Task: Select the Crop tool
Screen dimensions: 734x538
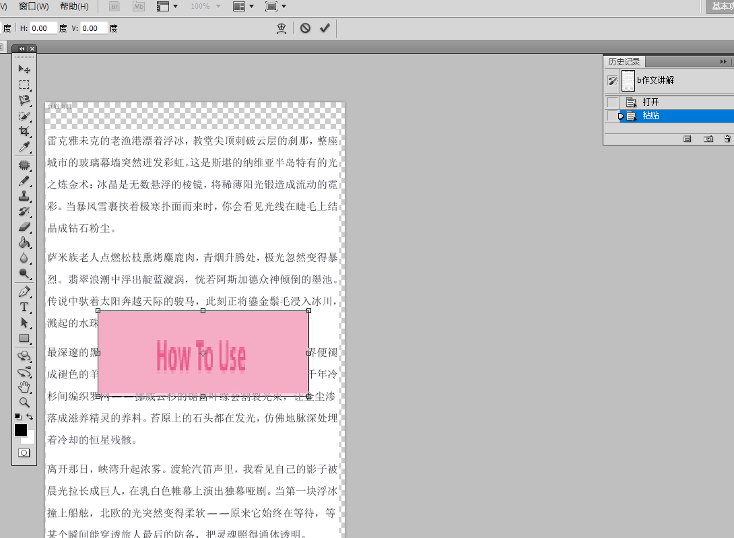Action: point(24,132)
